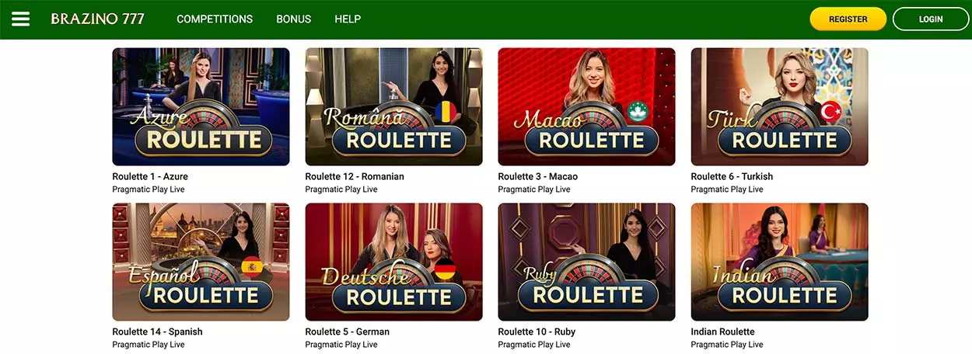Click the Spanish flag badge
The image size is (972, 354).
pos(252,268)
